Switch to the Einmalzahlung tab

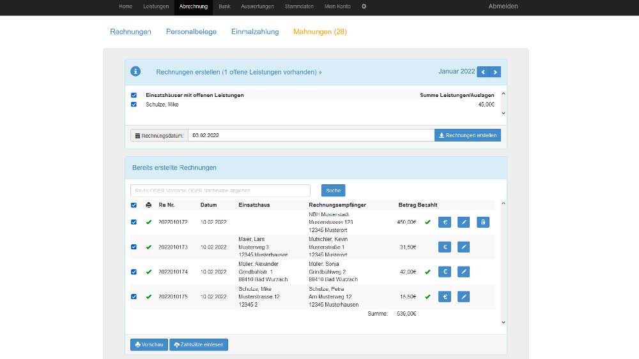pyautogui.click(x=255, y=32)
